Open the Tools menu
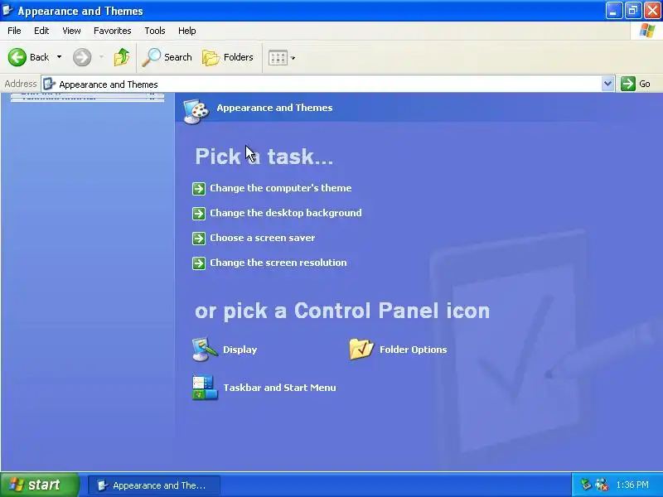This screenshot has height=497, width=663. [x=155, y=31]
